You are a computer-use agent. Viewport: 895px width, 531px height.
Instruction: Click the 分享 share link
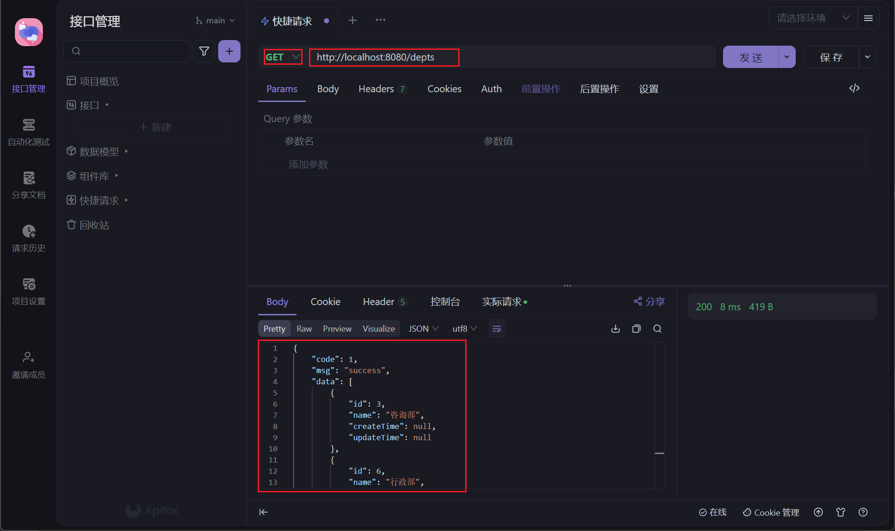pyautogui.click(x=649, y=302)
